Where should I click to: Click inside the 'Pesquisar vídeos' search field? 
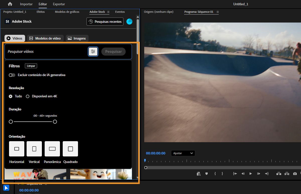pyautogui.click(x=45, y=51)
